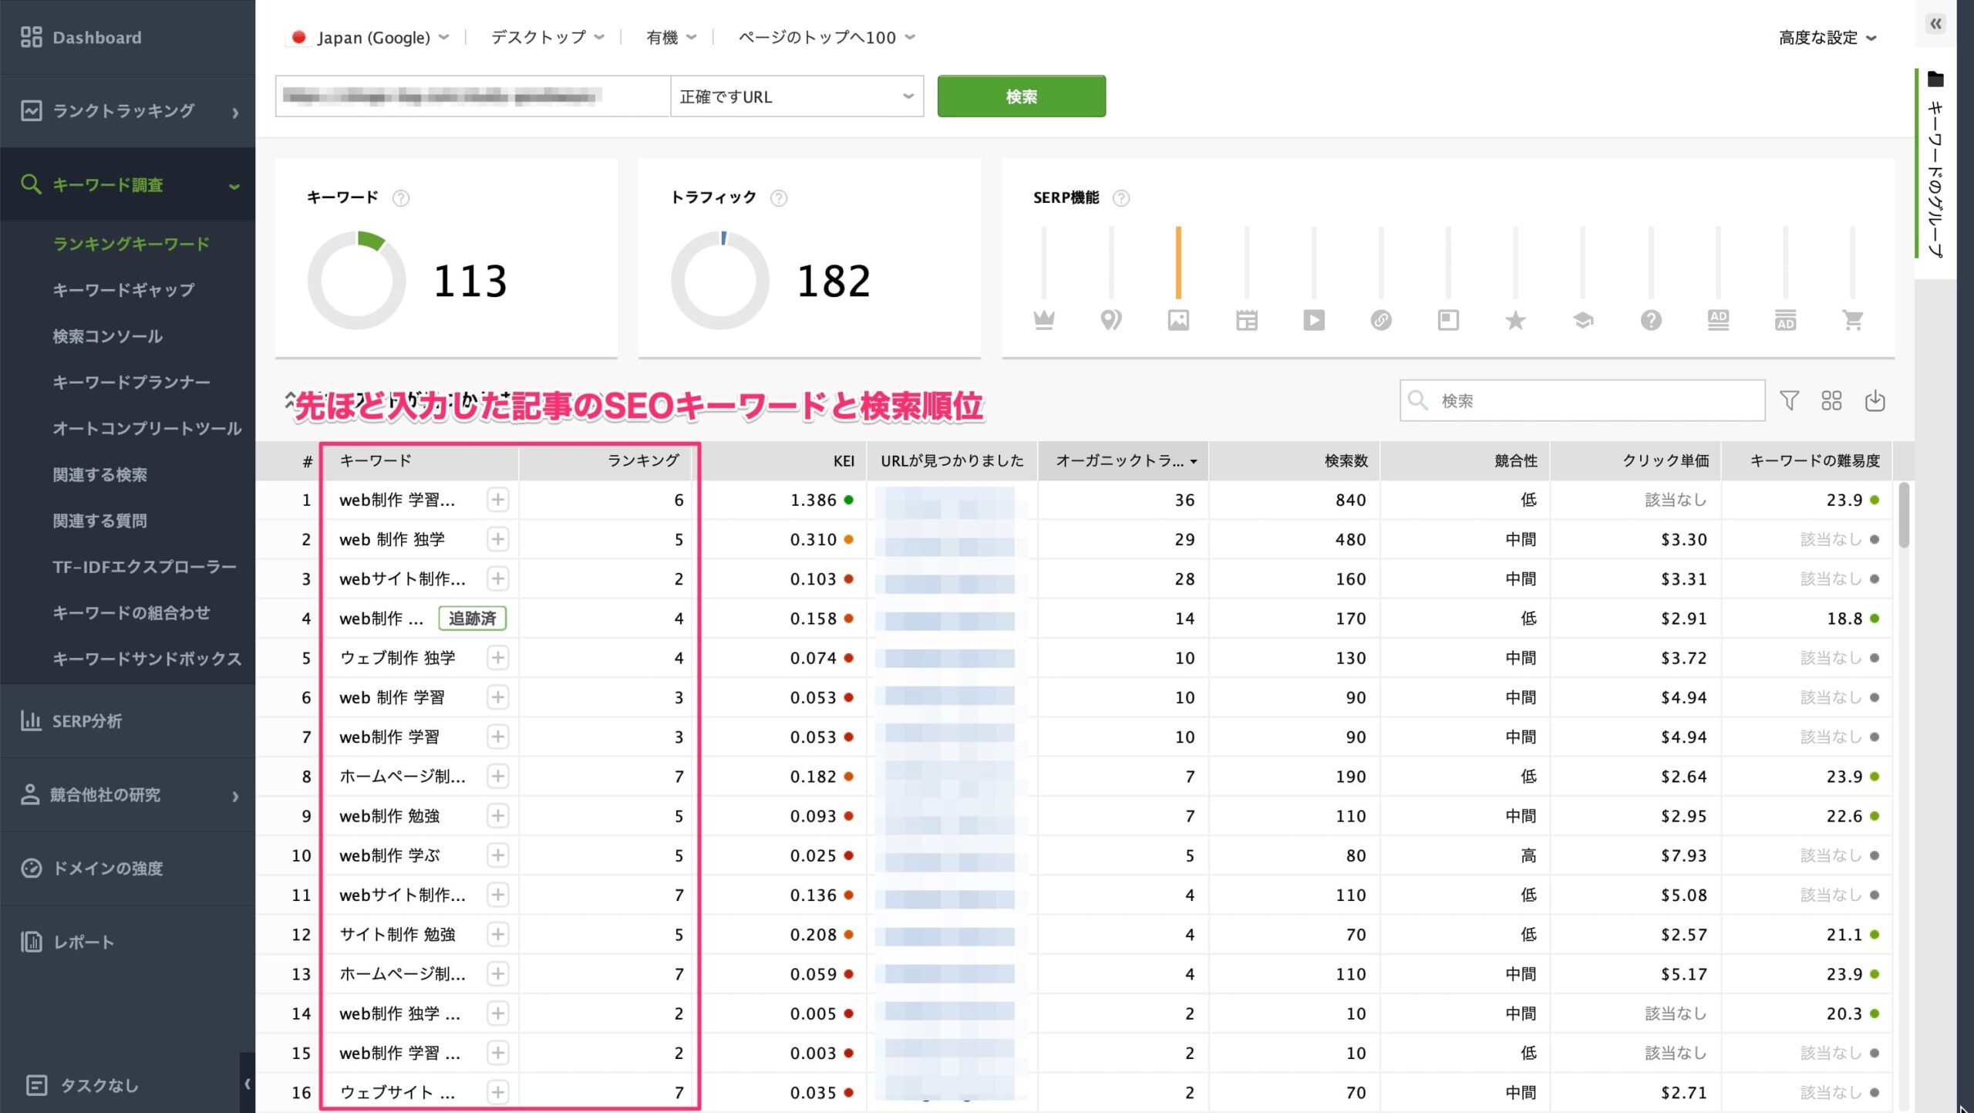The width and height of the screenshot is (1974, 1113).
Task: Open ドメインの強度 in sidebar
Action: 128,868
